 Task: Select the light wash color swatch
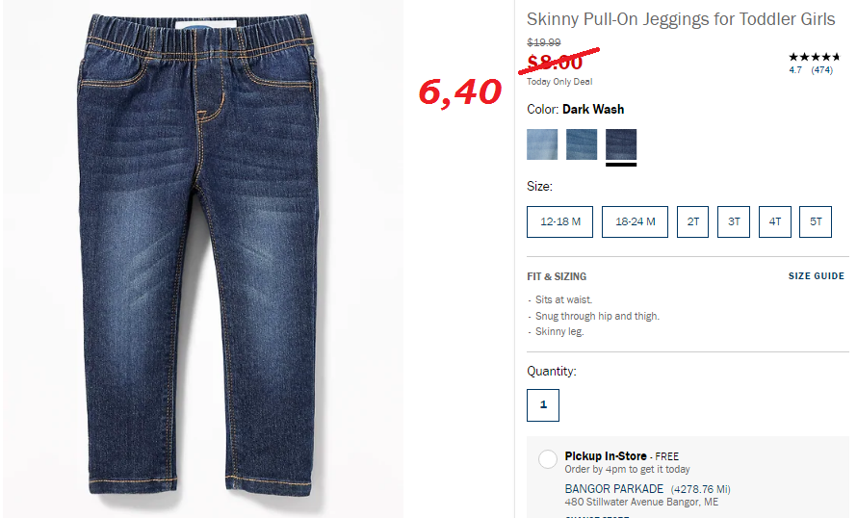click(x=541, y=144)
